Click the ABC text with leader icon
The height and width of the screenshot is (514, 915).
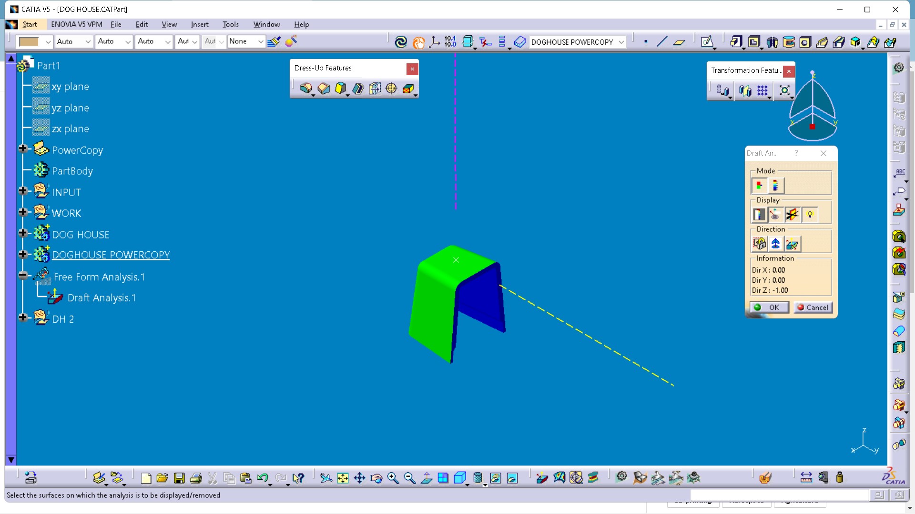(x=899, y=173)
